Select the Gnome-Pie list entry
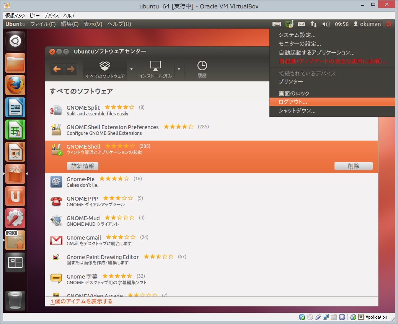The image size is (398, 324). (x=211, y=182)
